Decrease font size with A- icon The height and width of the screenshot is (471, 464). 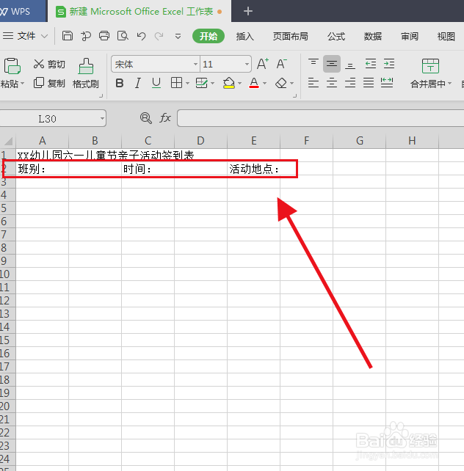[x=282, y=64]
